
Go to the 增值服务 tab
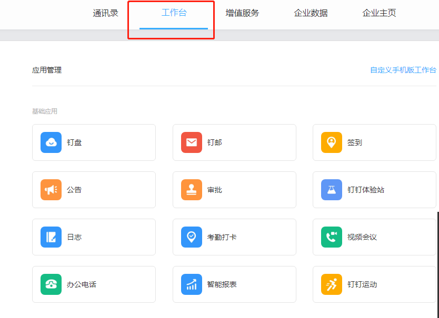242,13
